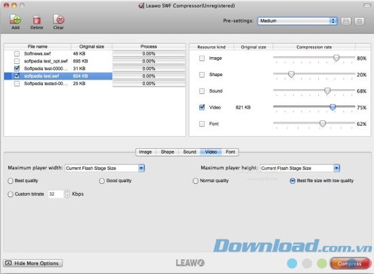
Task: Enable the Sound resource checkbox
Action: click(202, 91)
